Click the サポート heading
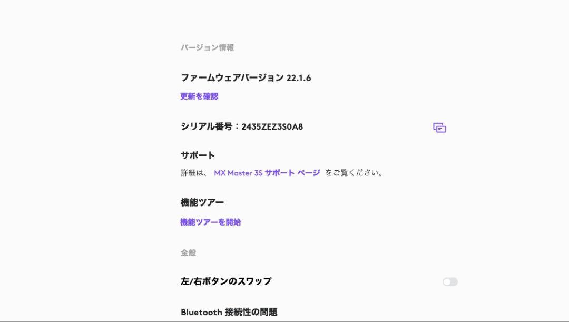This screenshot has width=569, height=322. [x=198, y=155]
